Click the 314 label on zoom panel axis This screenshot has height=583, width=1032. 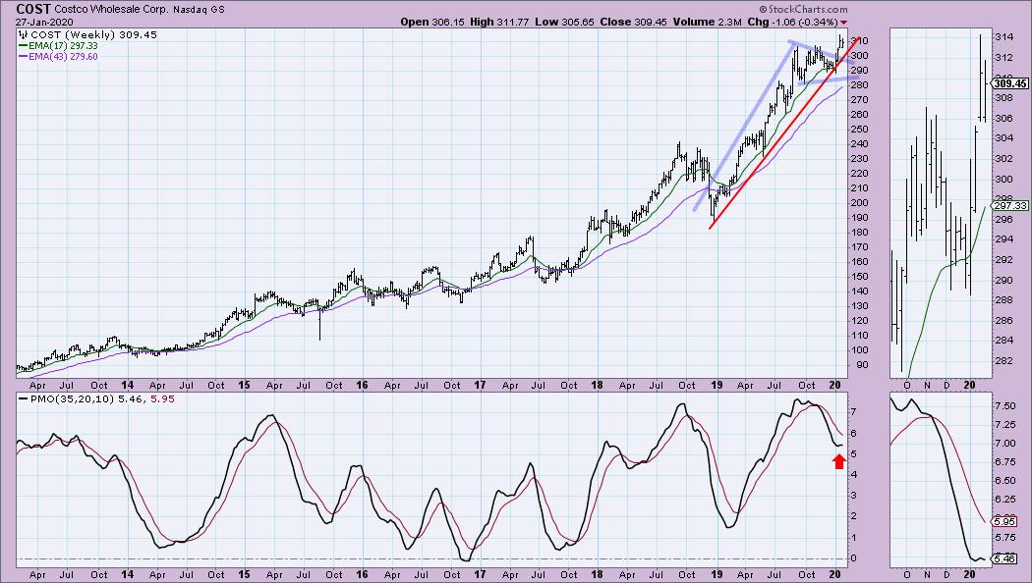click(x=1003, y=37)
